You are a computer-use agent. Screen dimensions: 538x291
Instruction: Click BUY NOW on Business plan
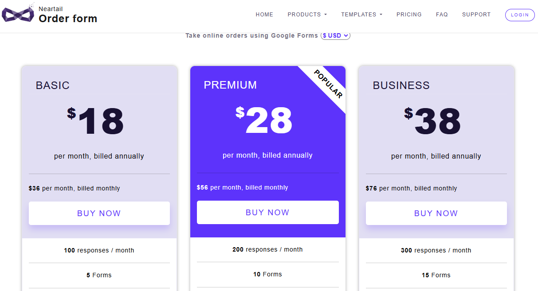pos(436,213)
